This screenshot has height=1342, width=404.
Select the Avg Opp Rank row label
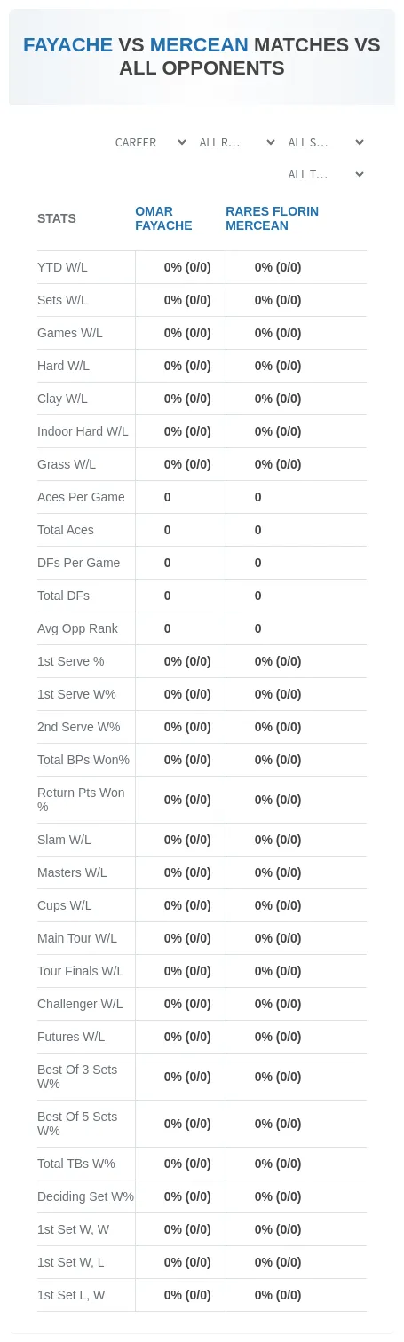coord(77,628)
